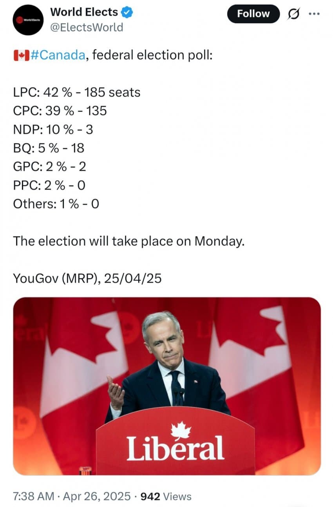Screen dimensions: 333x507
Task: Open the attached Liberal podium photo
Action: pos(167,386)
